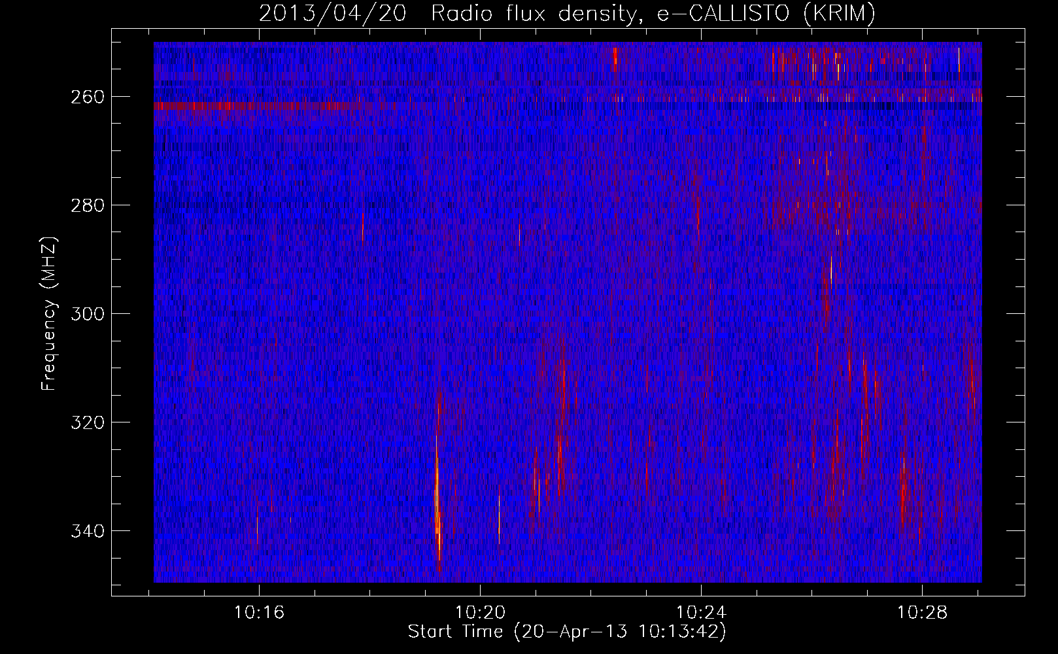Click the 280 frequency tick label
The height and width of the screenshot is (654, 1058).
pos(87,205)
